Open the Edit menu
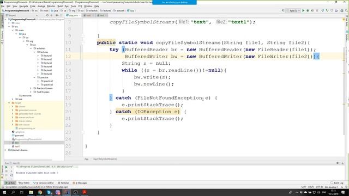 9,6
